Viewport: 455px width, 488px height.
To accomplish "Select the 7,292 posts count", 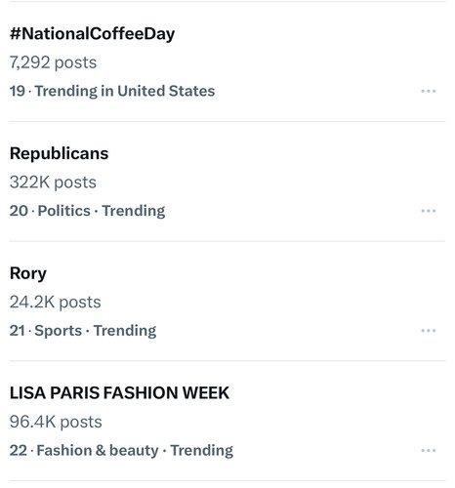I will (x=53, y=62).
